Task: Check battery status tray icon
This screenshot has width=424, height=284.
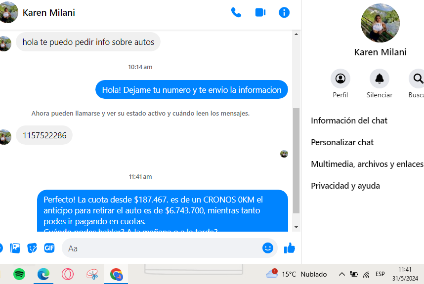Action: (353, 274)
